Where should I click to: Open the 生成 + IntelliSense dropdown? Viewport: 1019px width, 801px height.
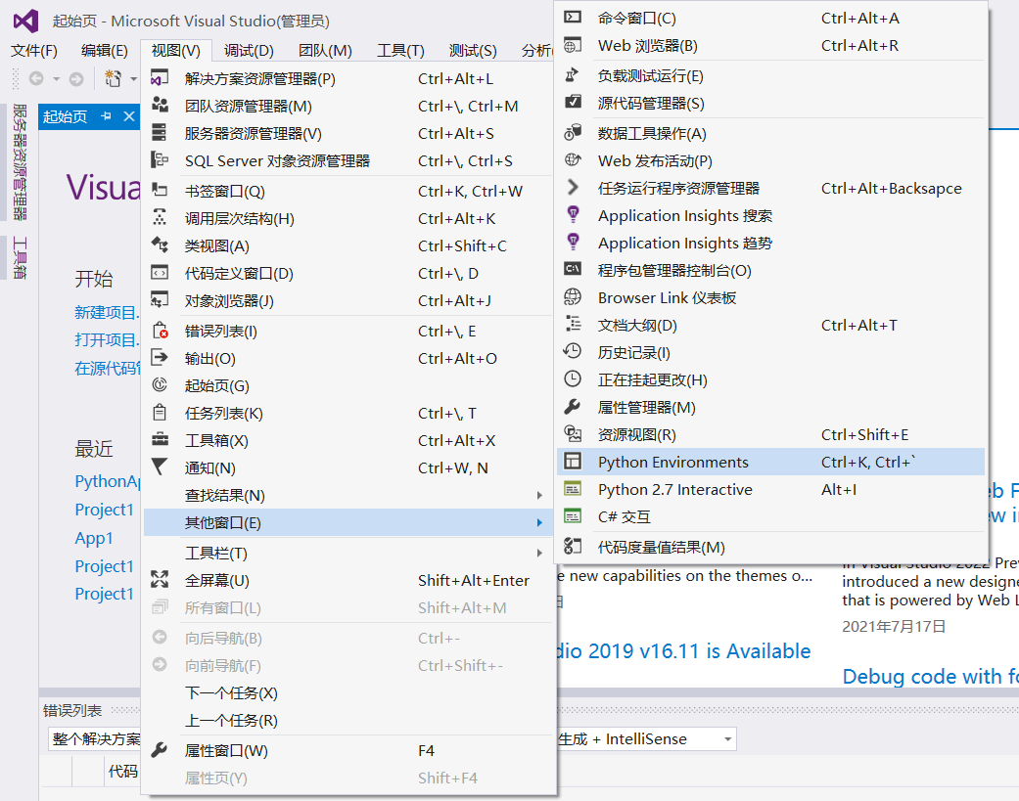point(728,739)
